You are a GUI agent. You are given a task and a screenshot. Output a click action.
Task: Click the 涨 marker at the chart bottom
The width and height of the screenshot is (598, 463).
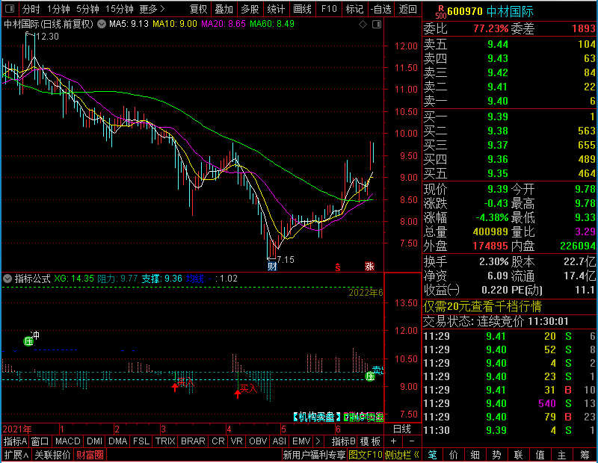click(x=369, y=266)
